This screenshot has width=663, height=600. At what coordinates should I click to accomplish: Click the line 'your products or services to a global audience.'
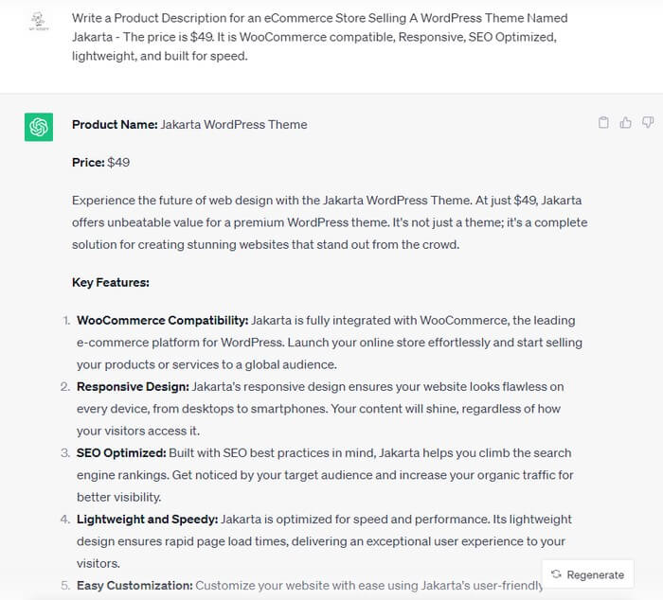(x=206, y=364)
